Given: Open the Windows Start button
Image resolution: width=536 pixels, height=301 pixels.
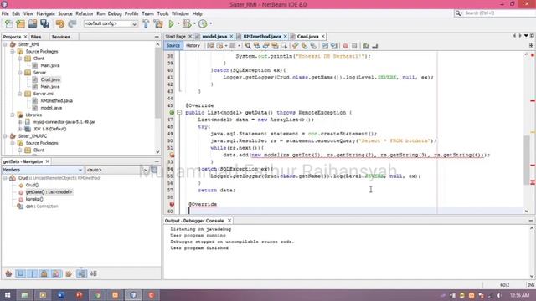Looking at the screenshot, I should [x=8, y=295].
